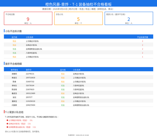Click 小队名称 header in team count table
This screenshot has width=157, height=136.
click(30, 37)
